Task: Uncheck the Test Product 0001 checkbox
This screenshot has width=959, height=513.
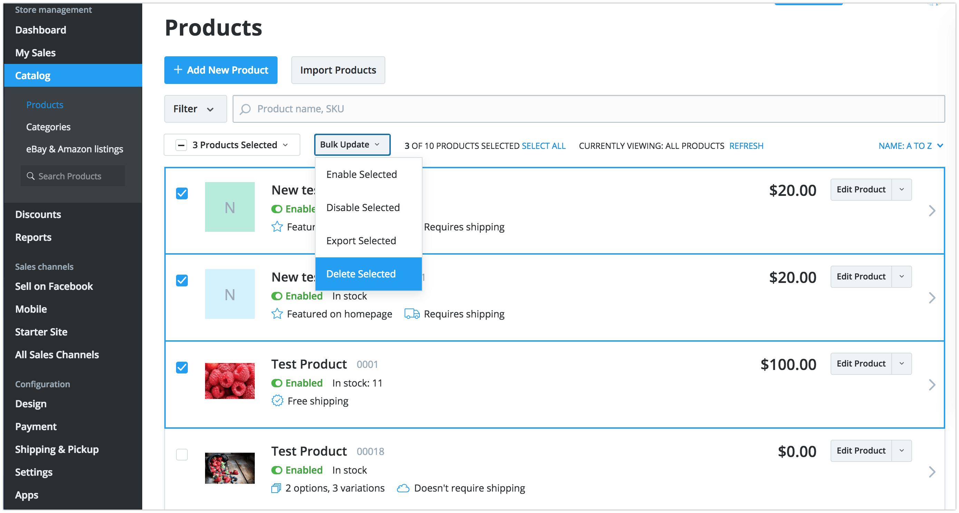Action: (182, 367)
